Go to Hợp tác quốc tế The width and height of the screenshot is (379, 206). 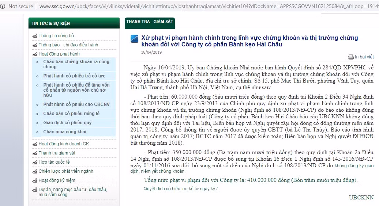coord(54,162)
